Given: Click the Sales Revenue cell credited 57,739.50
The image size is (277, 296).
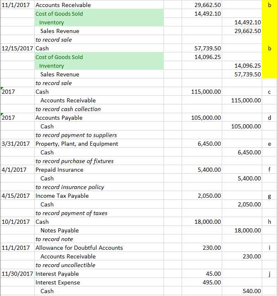Looking at the screenshot, I should point(99,74).
